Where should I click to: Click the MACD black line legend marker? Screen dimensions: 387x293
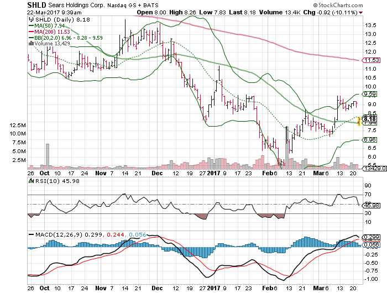[32, 234]
